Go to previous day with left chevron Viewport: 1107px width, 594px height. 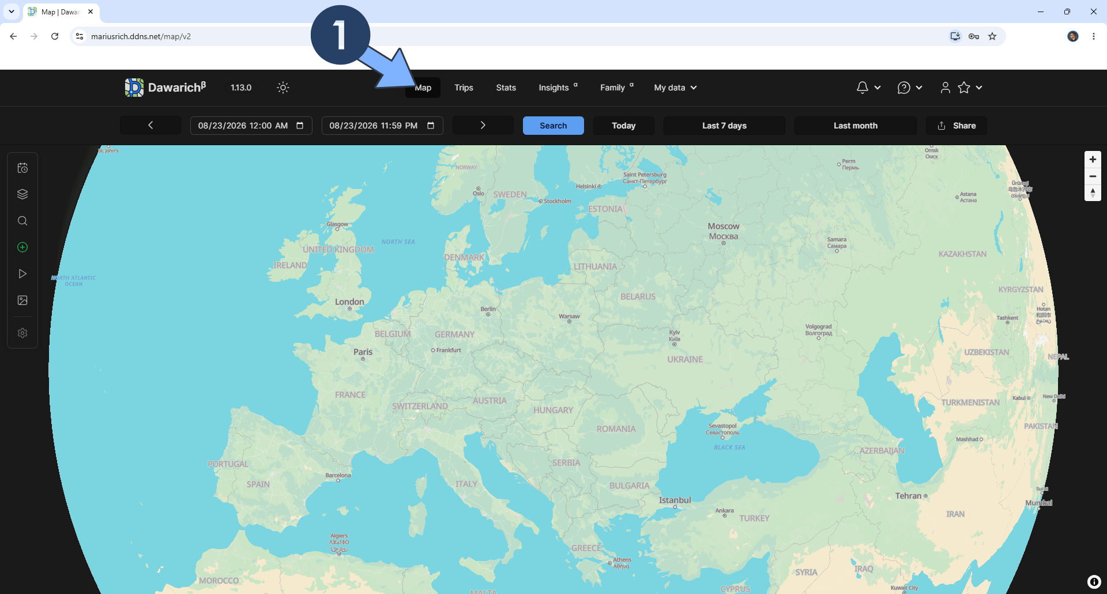click(150, 126)
